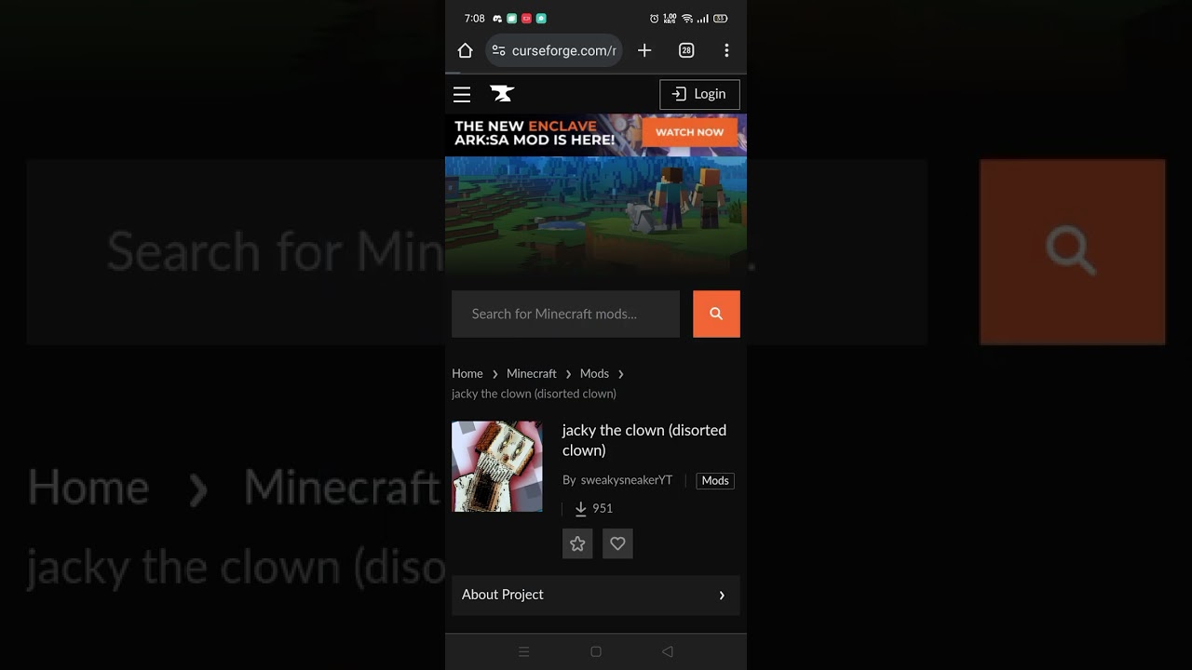1192x670 pixels.
Task: Tap the Wi-Fi icon in status bar
Action: 687,19
